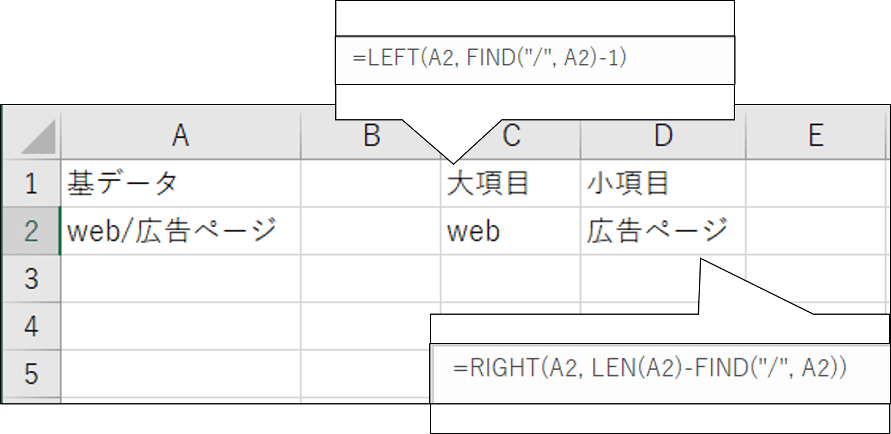Click the LEFT formula text box

(535, 60)
